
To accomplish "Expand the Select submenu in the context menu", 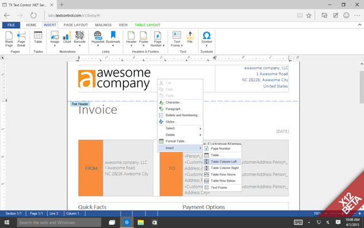I will coord(180,128).
